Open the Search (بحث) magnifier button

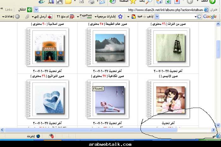[146, 1]
